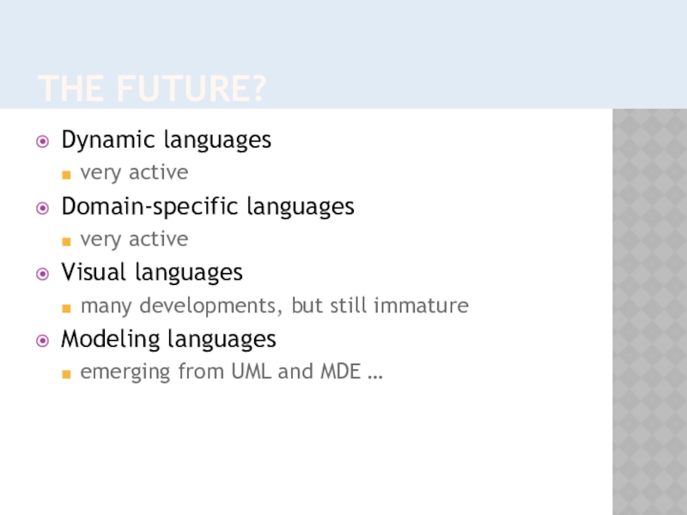Select the "Domain-specific languages" heading text
Viewport: 687px width, 515px height.
click(207, 206)
